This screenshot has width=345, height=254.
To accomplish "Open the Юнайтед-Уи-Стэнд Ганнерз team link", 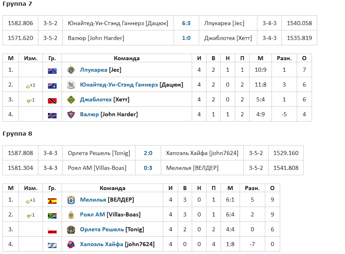I will pyautogui.click(x=119, y=85).
